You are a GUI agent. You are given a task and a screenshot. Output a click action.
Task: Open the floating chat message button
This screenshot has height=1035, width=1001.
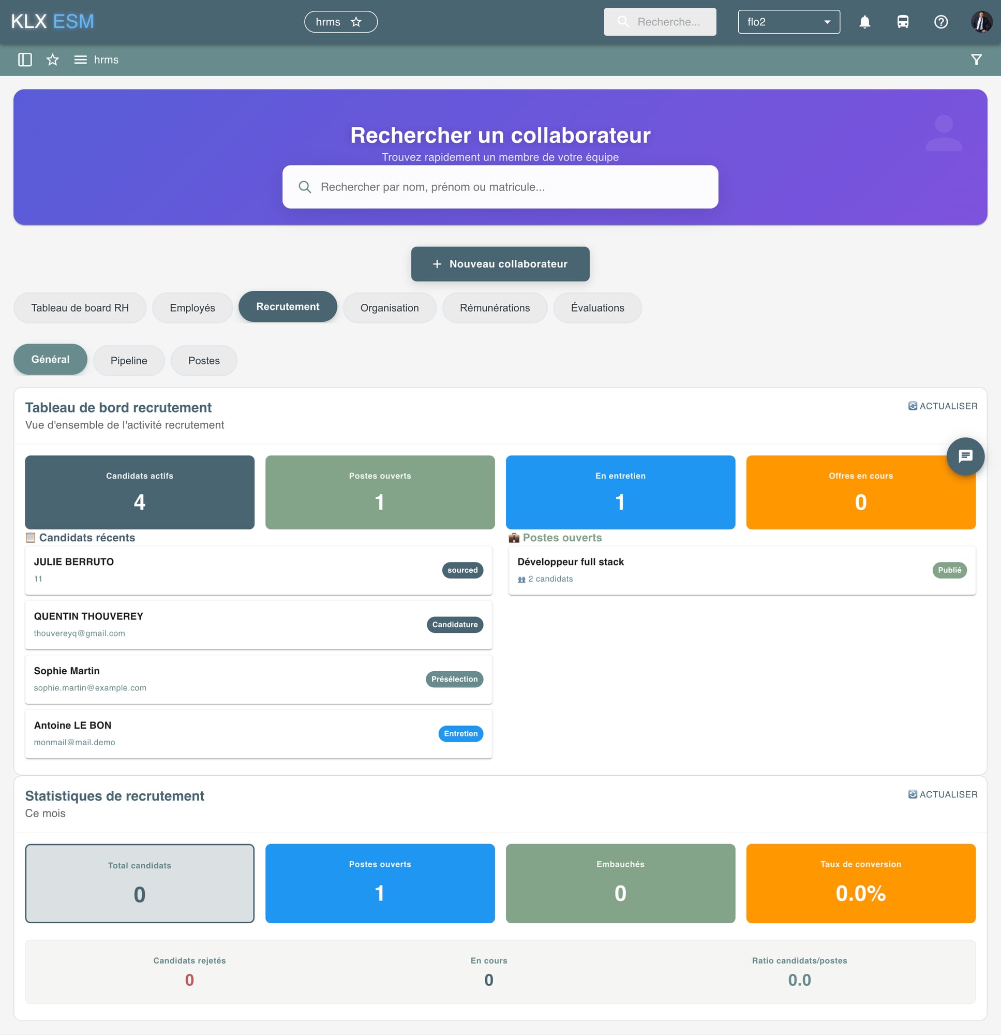965,456
